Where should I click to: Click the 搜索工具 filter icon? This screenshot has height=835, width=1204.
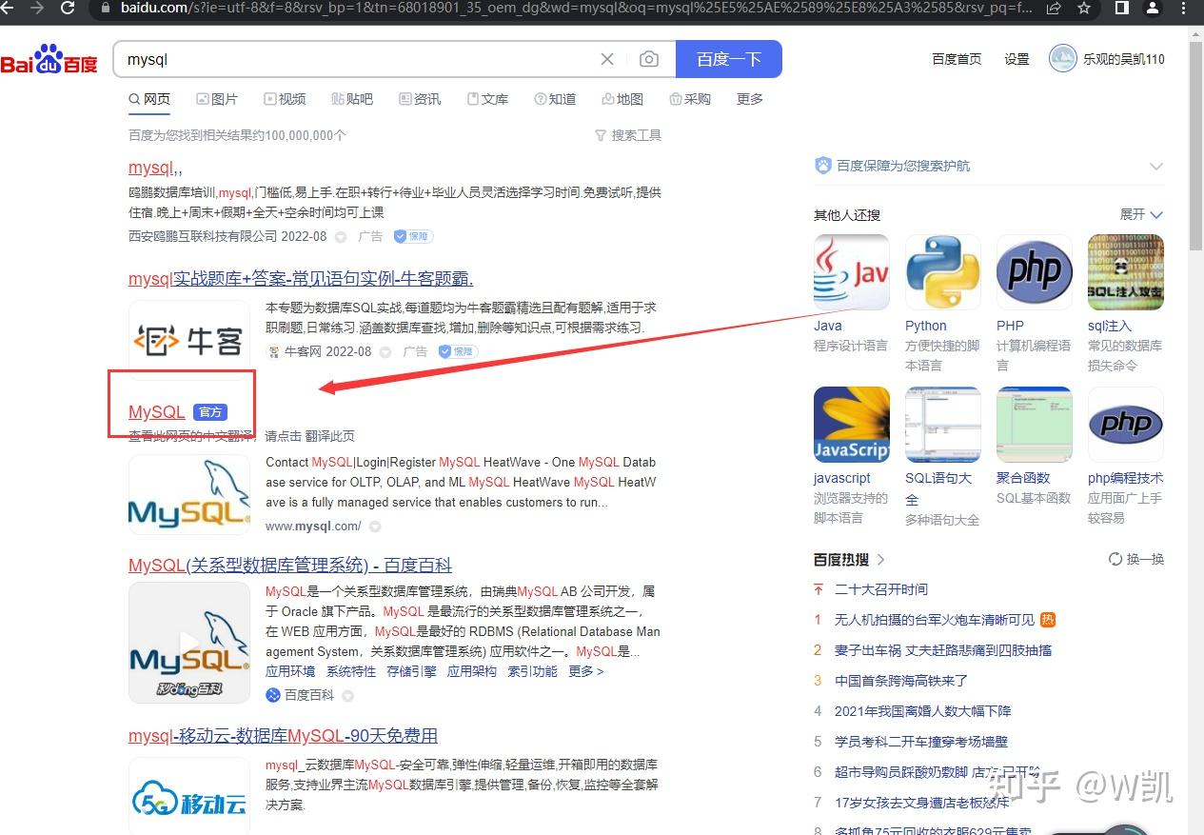click(x=601, y=135)
